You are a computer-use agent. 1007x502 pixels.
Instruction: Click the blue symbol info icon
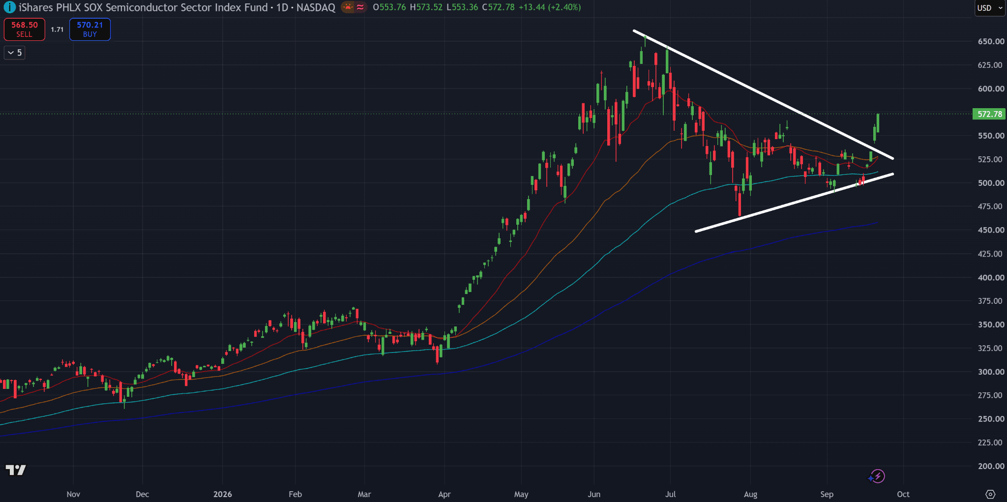[x=9, y=7]
